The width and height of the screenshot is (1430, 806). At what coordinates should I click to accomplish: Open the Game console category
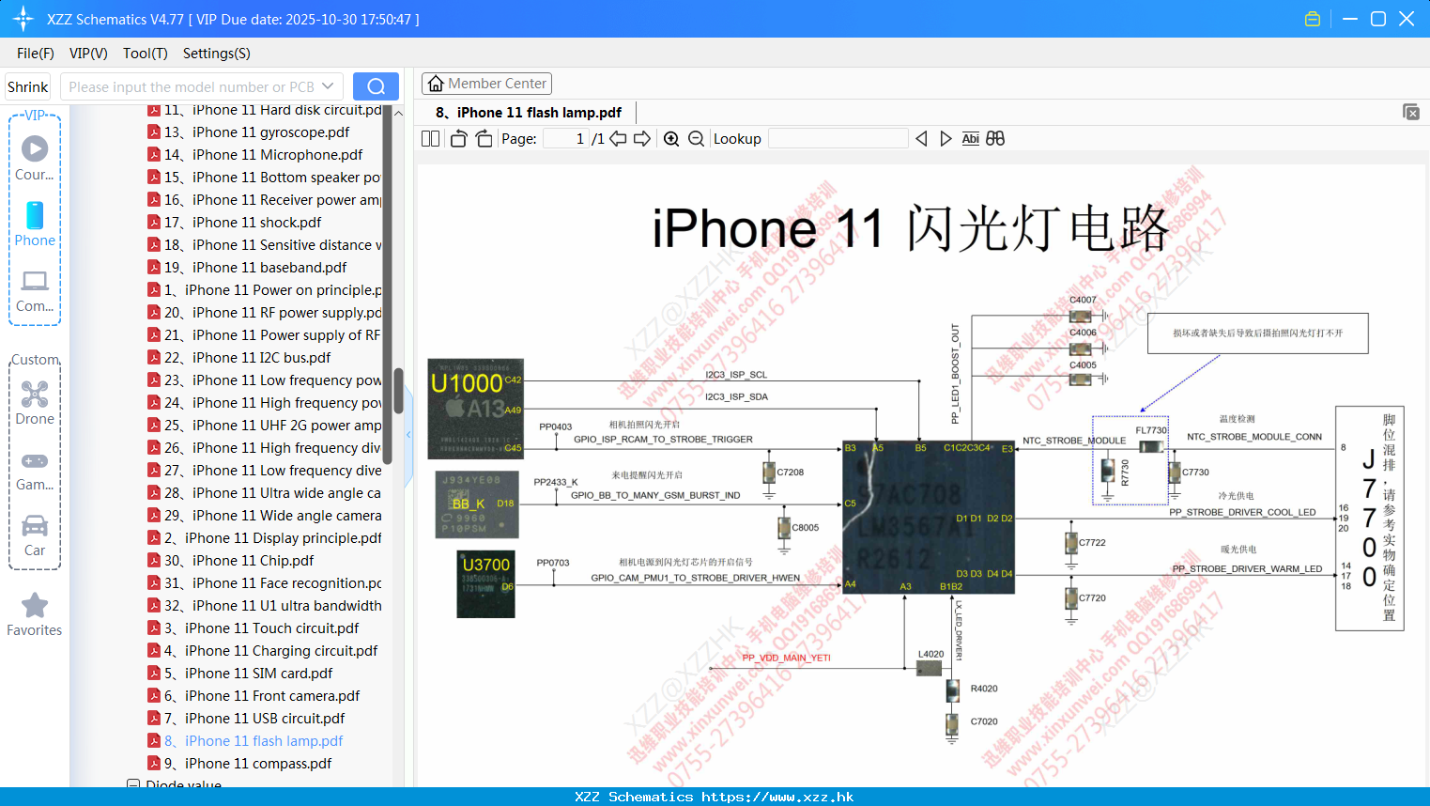(x=35, y=470)
